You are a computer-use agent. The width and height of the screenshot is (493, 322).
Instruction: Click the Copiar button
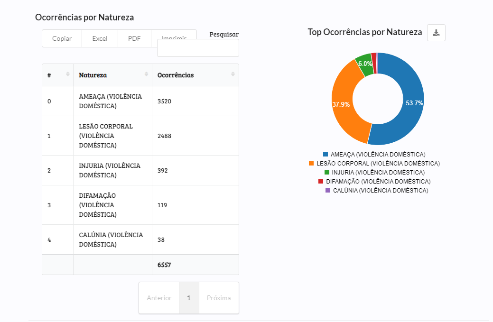pyautogui.click(x=62, y=38)
